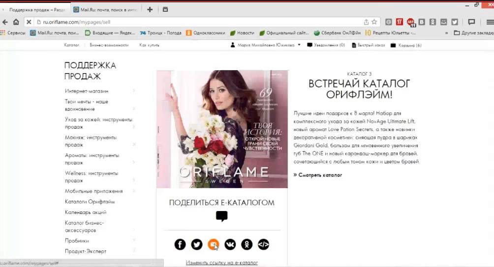Open Твои мечты - наше вдохновение
494x267 pixels.
[x=86, y=105]
